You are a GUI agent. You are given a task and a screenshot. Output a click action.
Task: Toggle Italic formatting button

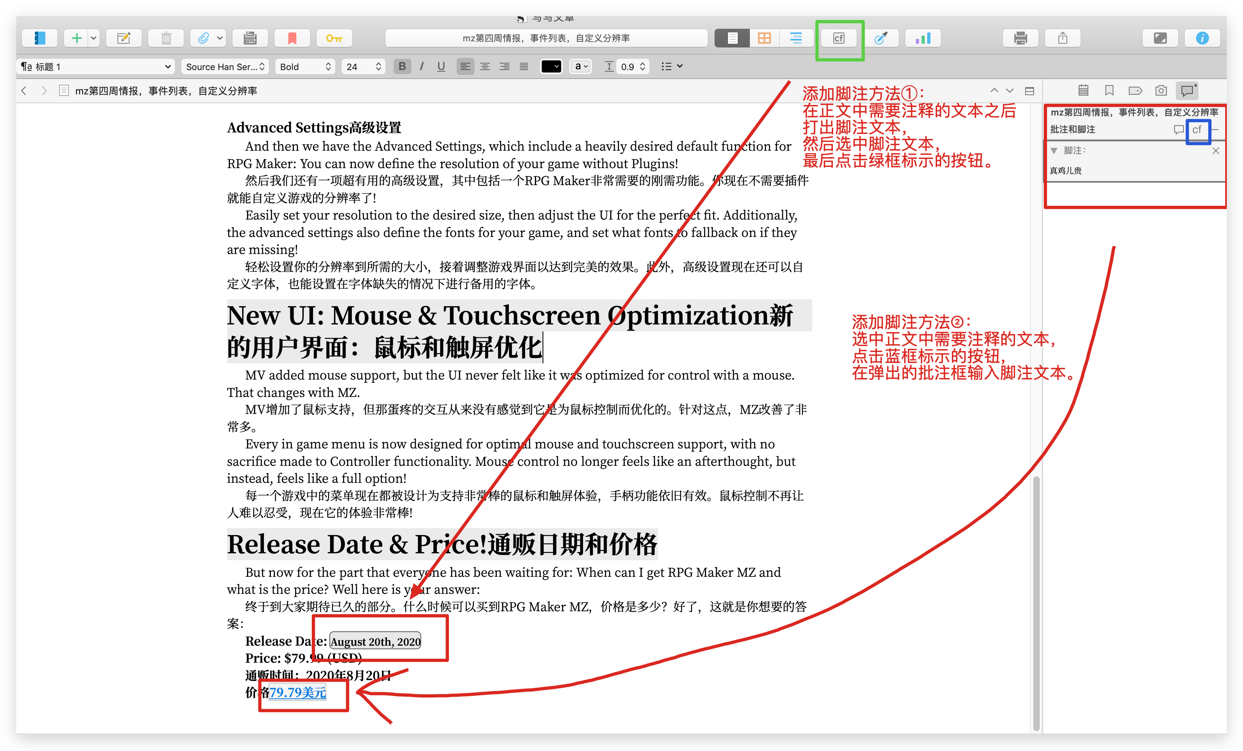click(422, 66)
